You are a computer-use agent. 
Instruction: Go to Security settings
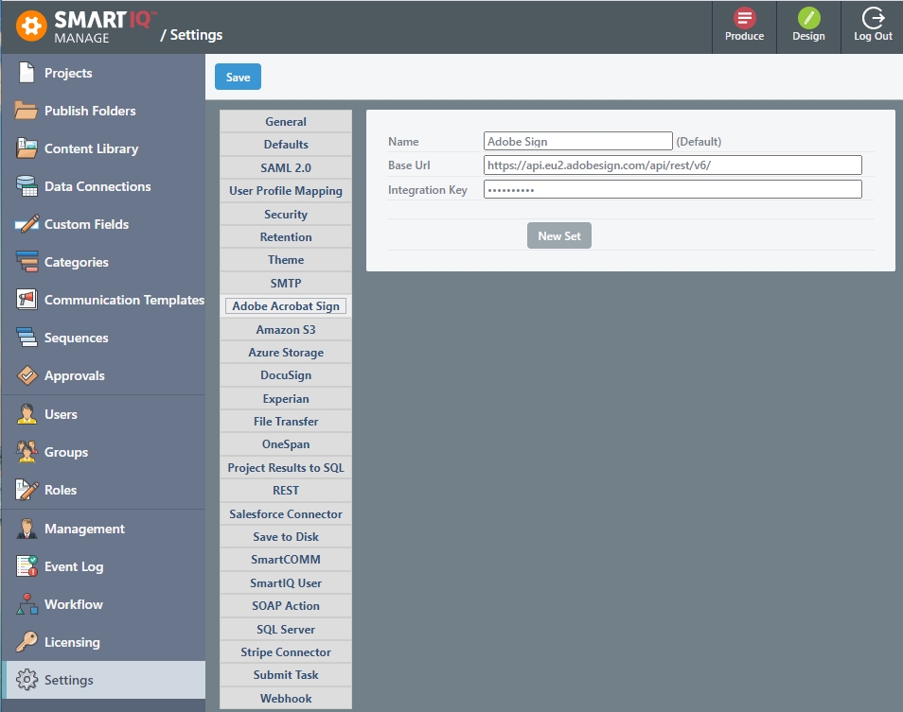tap(286, 214)
